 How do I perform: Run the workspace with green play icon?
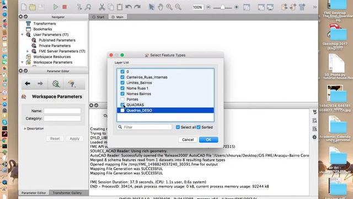pyautogui.click(x=56, y=7)
